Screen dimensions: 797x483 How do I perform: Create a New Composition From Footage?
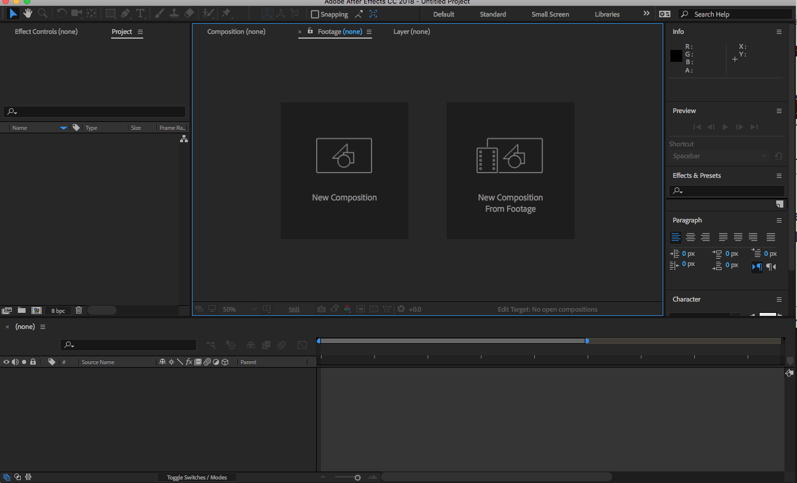510,171
